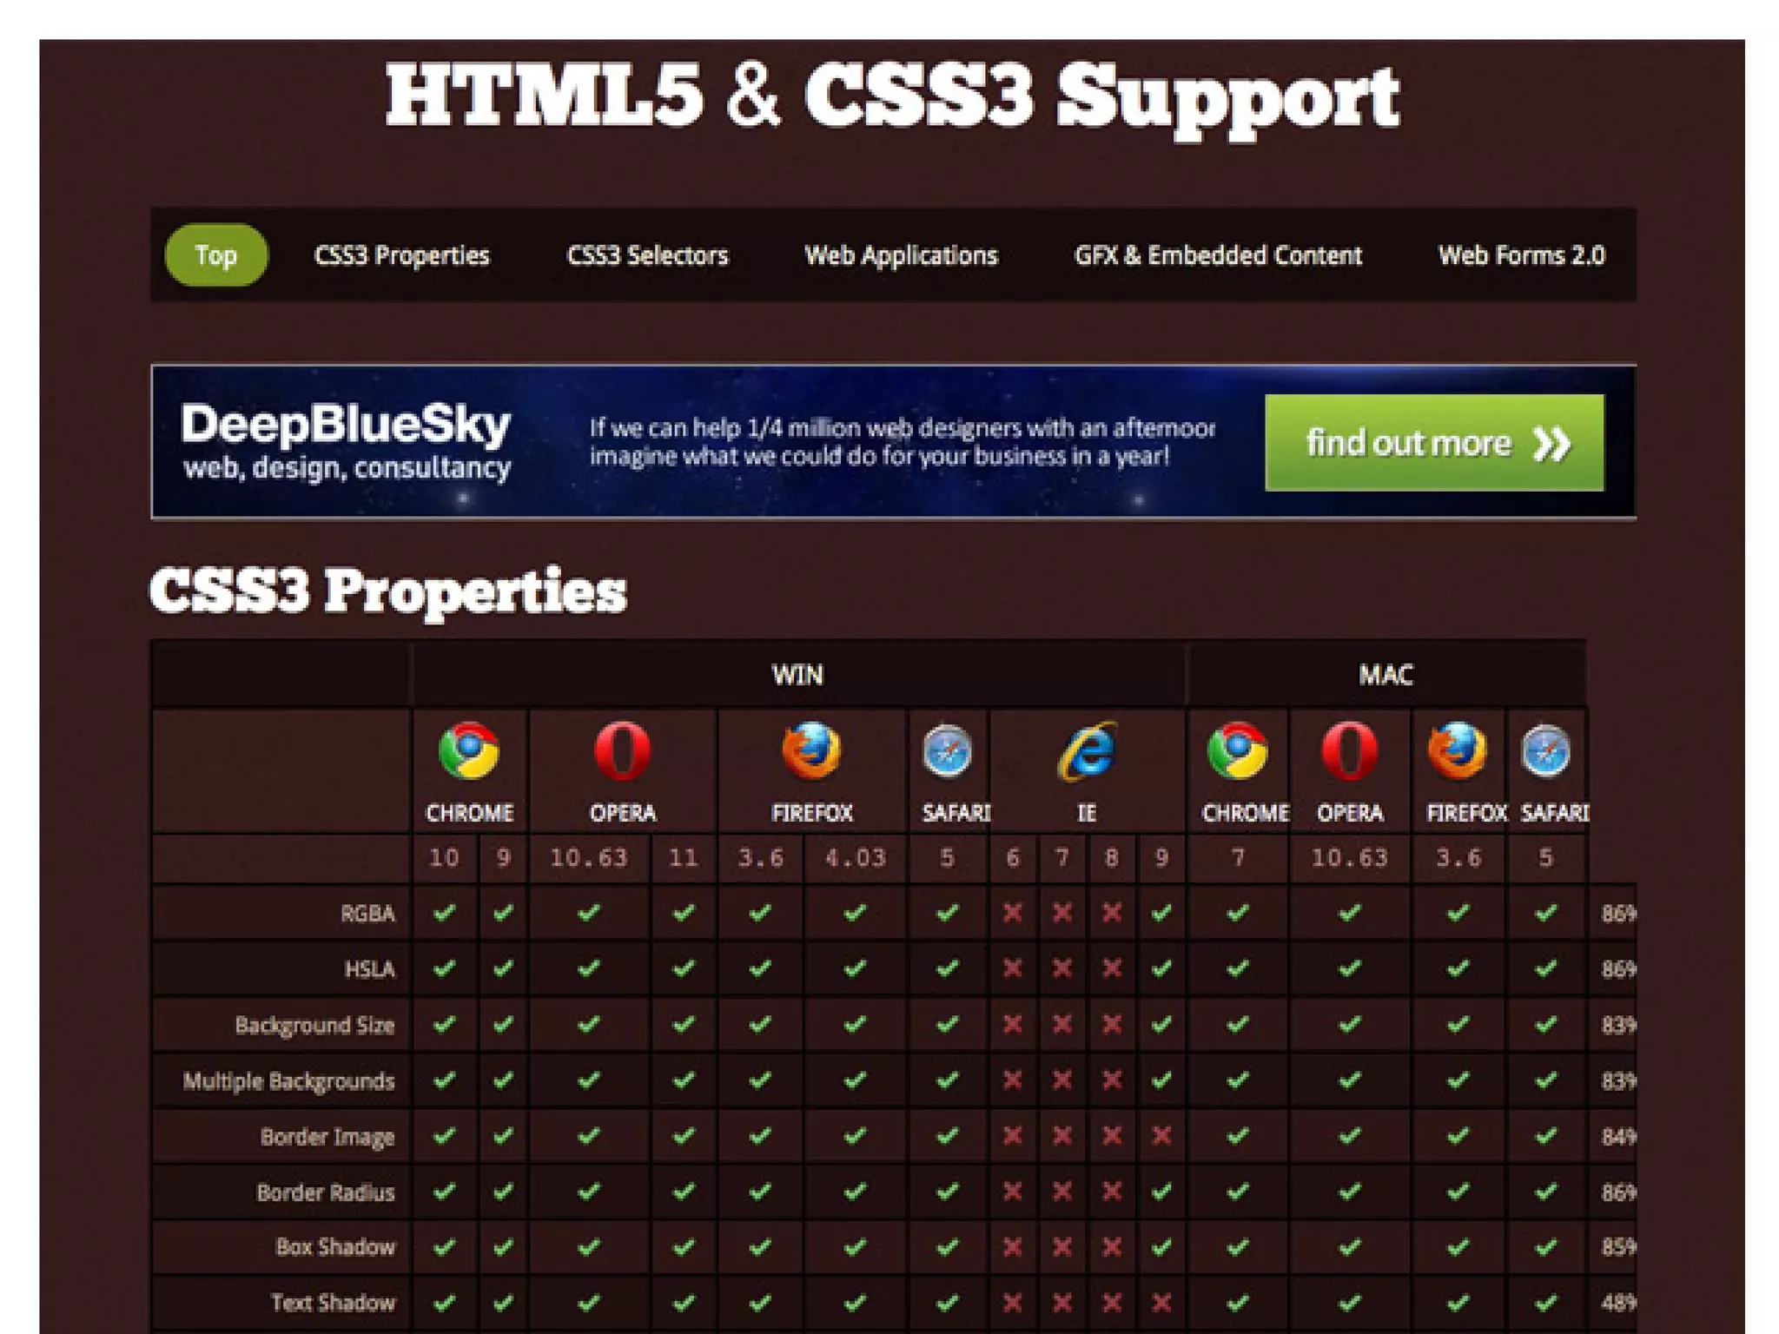Select the Top navigation pill
This screenshot has width=1779, height=1334.
point(215,255)
